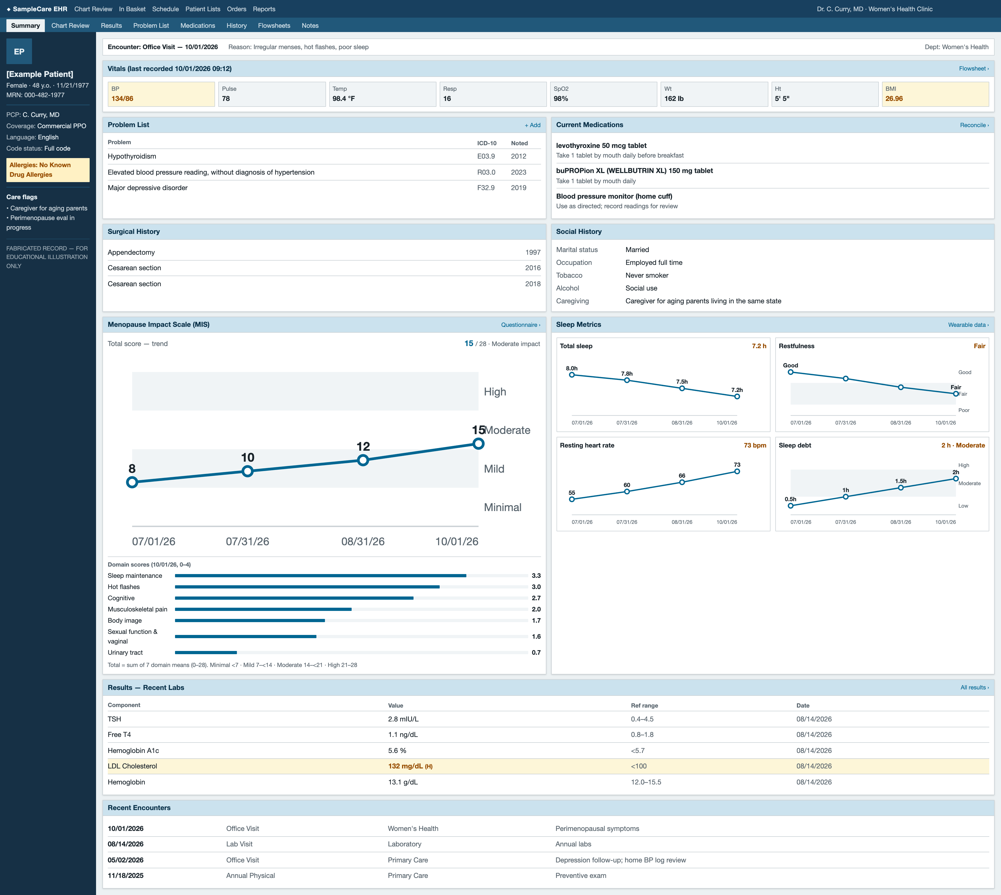Open the Medications tab
This screenshot has width=1001, height=895.
pos(197,26)
